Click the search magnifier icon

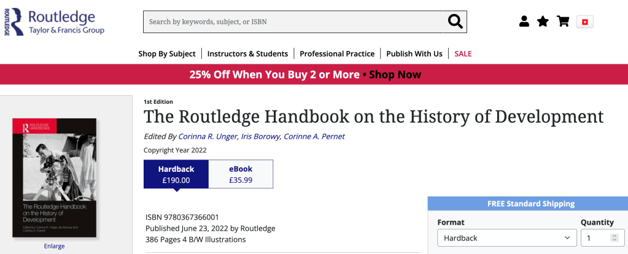[455, 21]
